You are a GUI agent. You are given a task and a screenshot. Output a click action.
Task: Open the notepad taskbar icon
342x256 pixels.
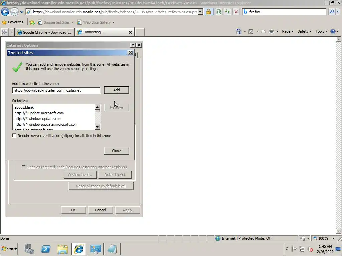[112, 249]
